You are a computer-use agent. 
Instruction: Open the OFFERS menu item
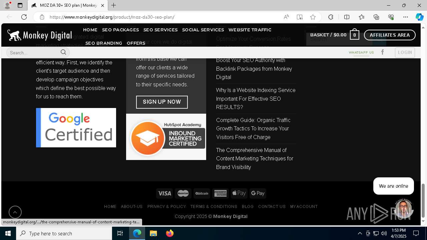[x=136, y=43]
